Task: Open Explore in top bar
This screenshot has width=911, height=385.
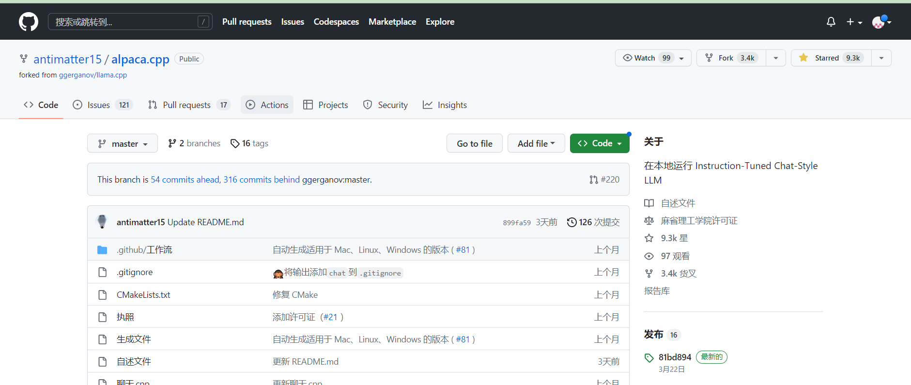Action: [440, 22]
